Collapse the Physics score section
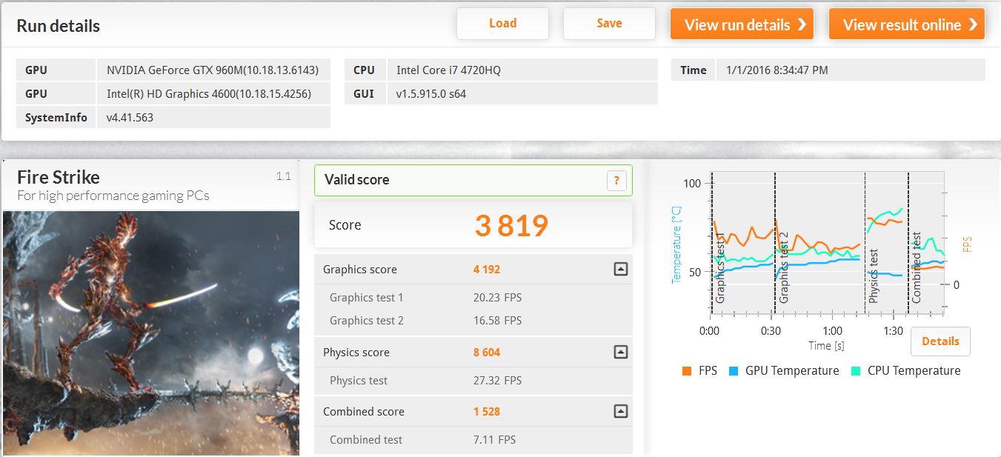Image resolution: width=1001 pixels, height=457 pixels. point(621,353)
